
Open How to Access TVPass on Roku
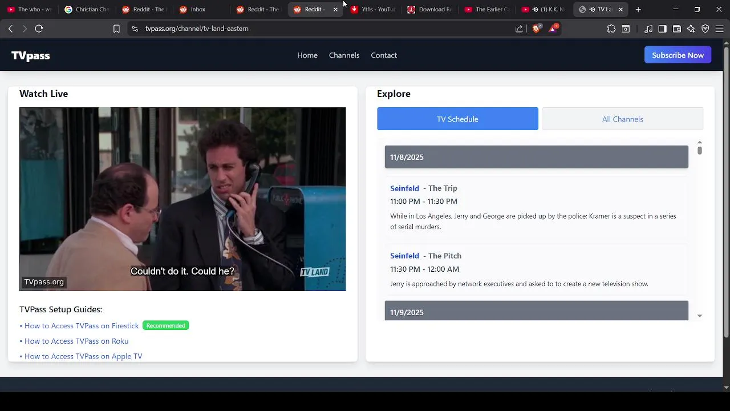(x=76, y=341)
